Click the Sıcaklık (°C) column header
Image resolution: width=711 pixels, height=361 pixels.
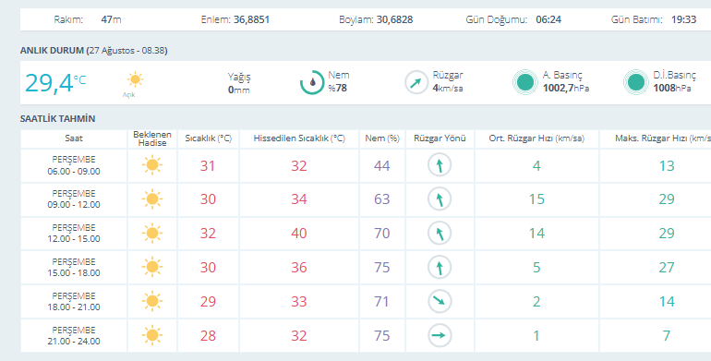pos(208,138)
